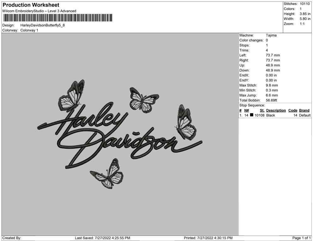The height and width of the screenshot is (241, 313).
Task: Click the Up value '48.9 mm'
Action: click(273, 65)
